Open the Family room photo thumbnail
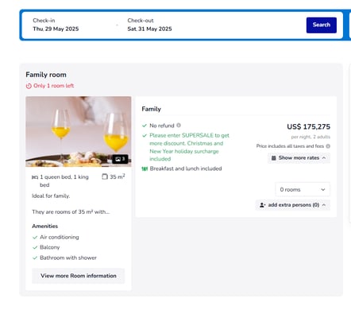The width and height of the screenshot is (351, 310). [79, 132]
